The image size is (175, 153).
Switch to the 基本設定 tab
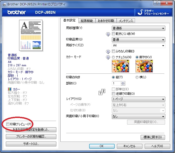70,20
